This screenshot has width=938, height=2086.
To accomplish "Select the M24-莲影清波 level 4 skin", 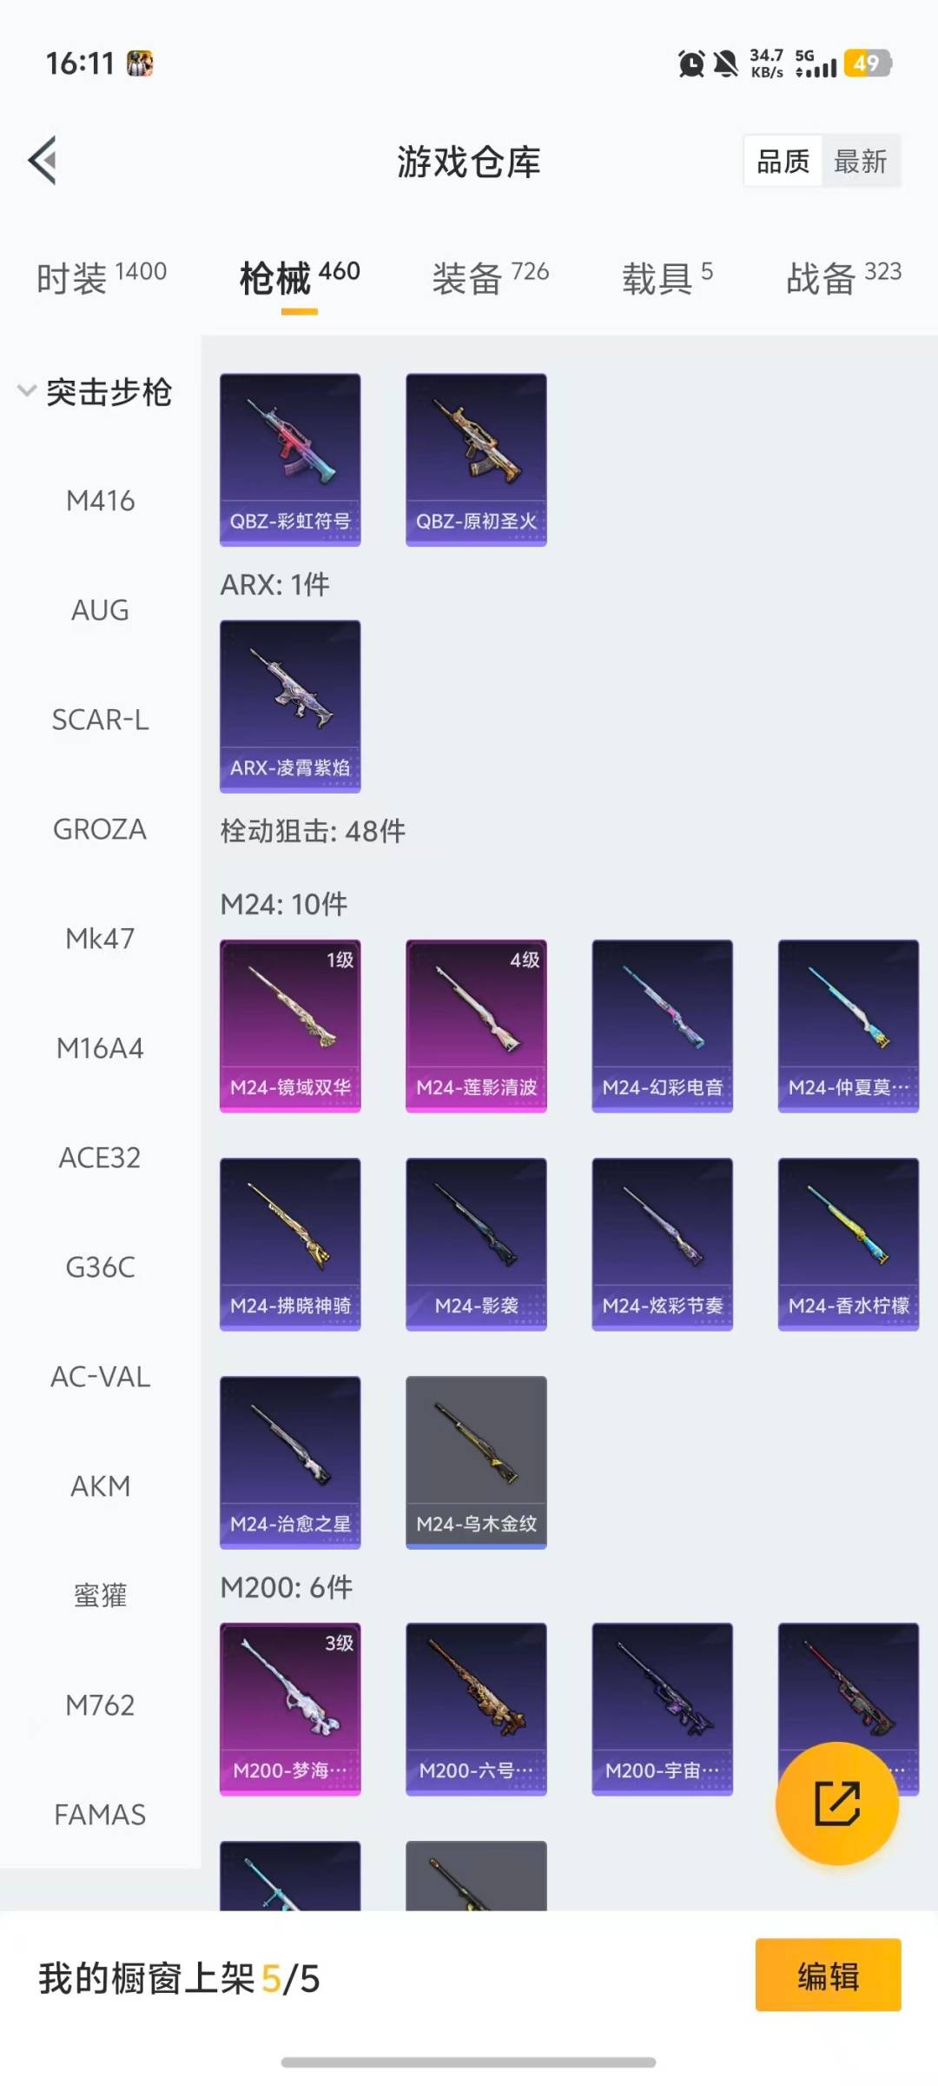I will [476, 1026].
